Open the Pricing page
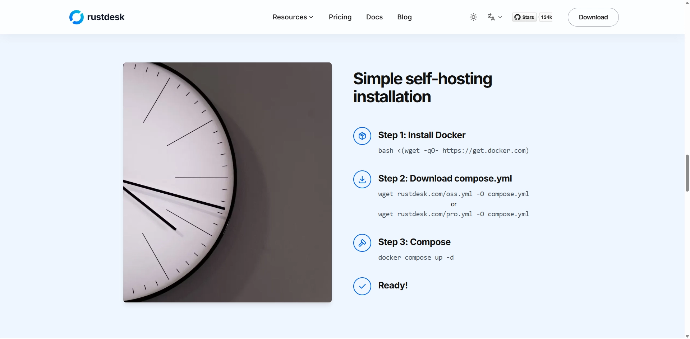 (x=340, y=17)
